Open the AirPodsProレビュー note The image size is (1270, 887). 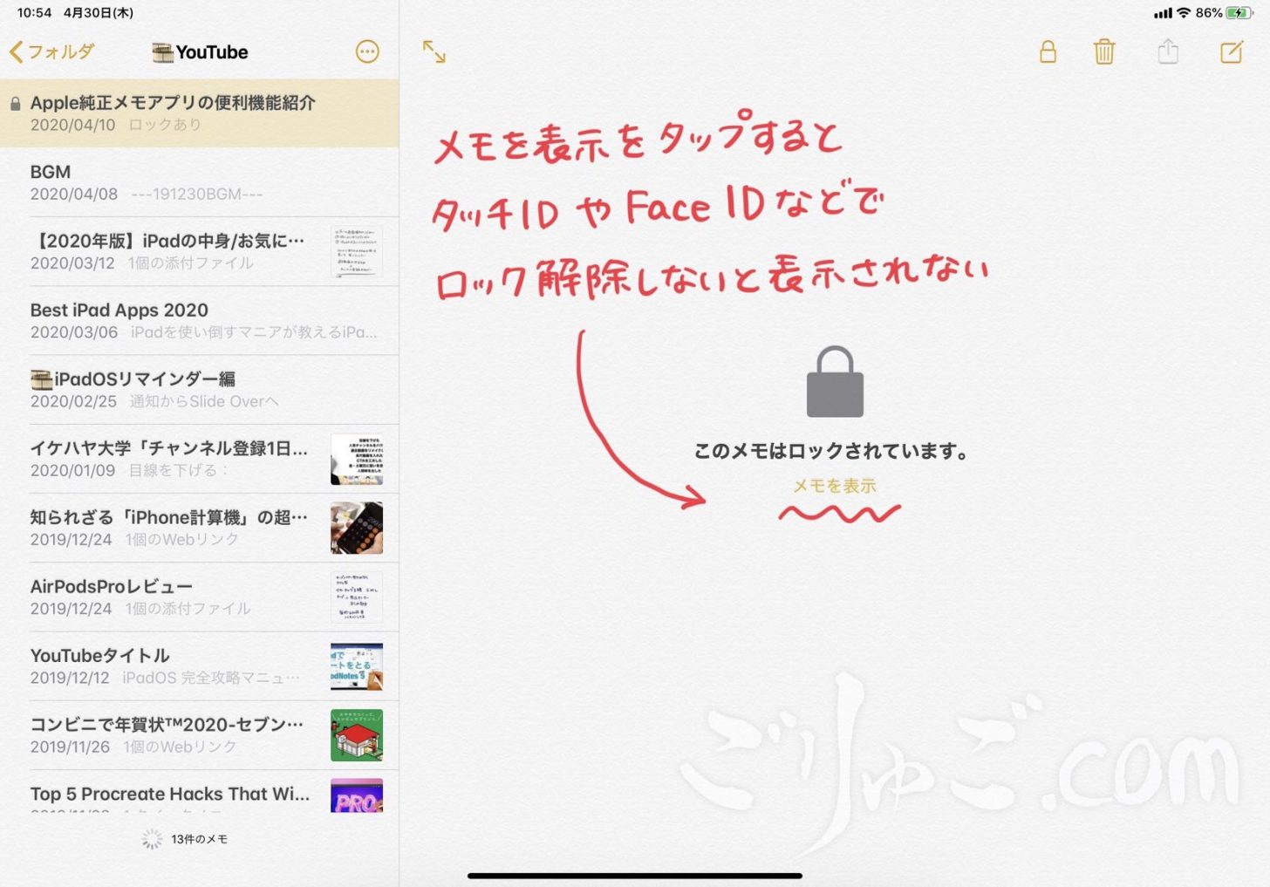[174, 597]
